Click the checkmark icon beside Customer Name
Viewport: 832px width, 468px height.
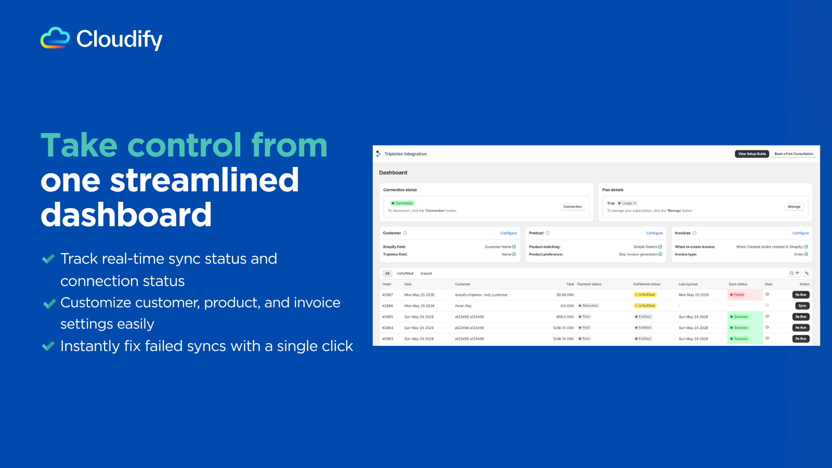coord(514,247)
